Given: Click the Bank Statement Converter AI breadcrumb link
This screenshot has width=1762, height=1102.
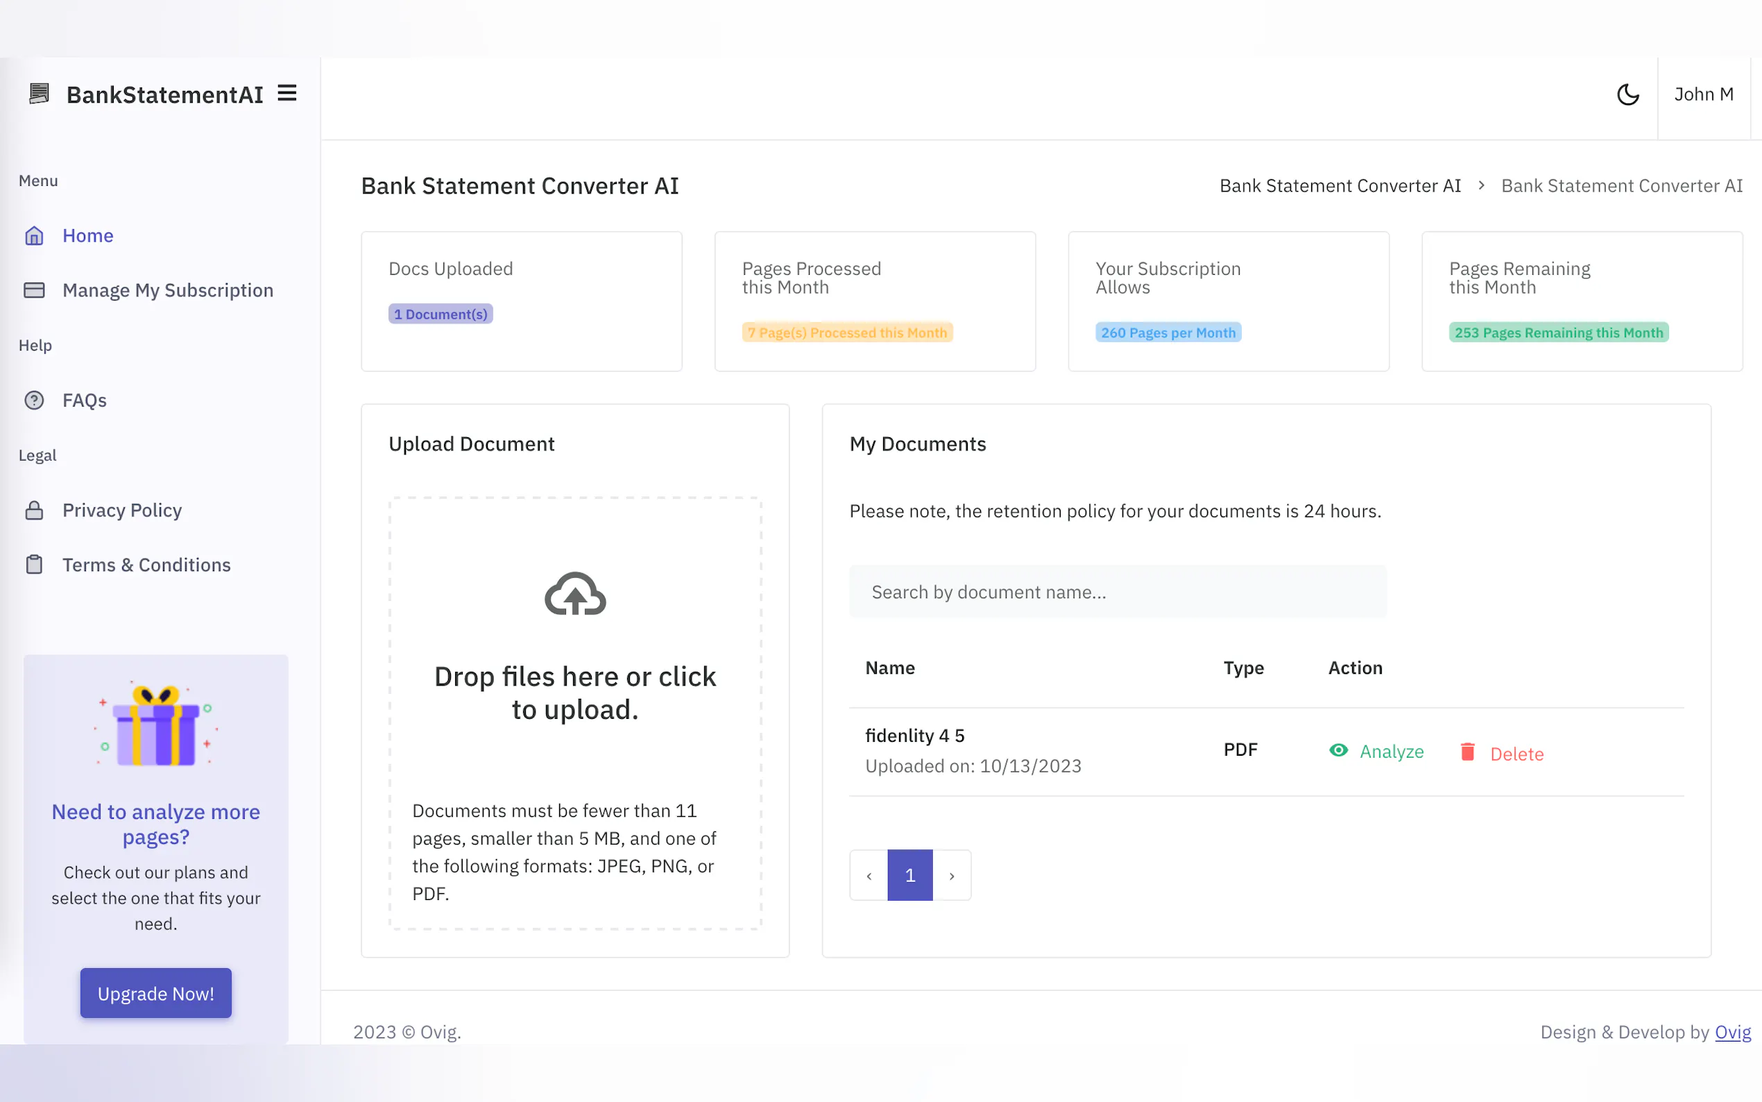Looking at the screenshot, I should click(x=1341, y=186).
